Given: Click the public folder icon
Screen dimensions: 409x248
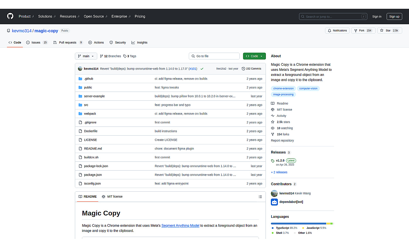Looking at the screenshot, I should 80,87.
